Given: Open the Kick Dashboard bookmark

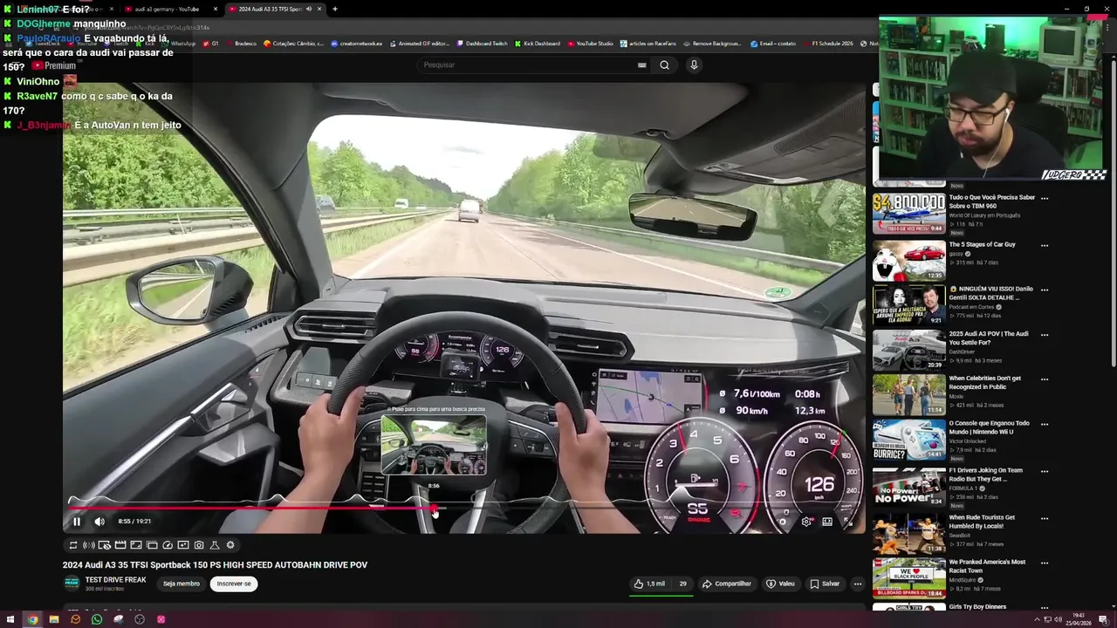Looking at the screenshot, I should [x=538, y=44].
